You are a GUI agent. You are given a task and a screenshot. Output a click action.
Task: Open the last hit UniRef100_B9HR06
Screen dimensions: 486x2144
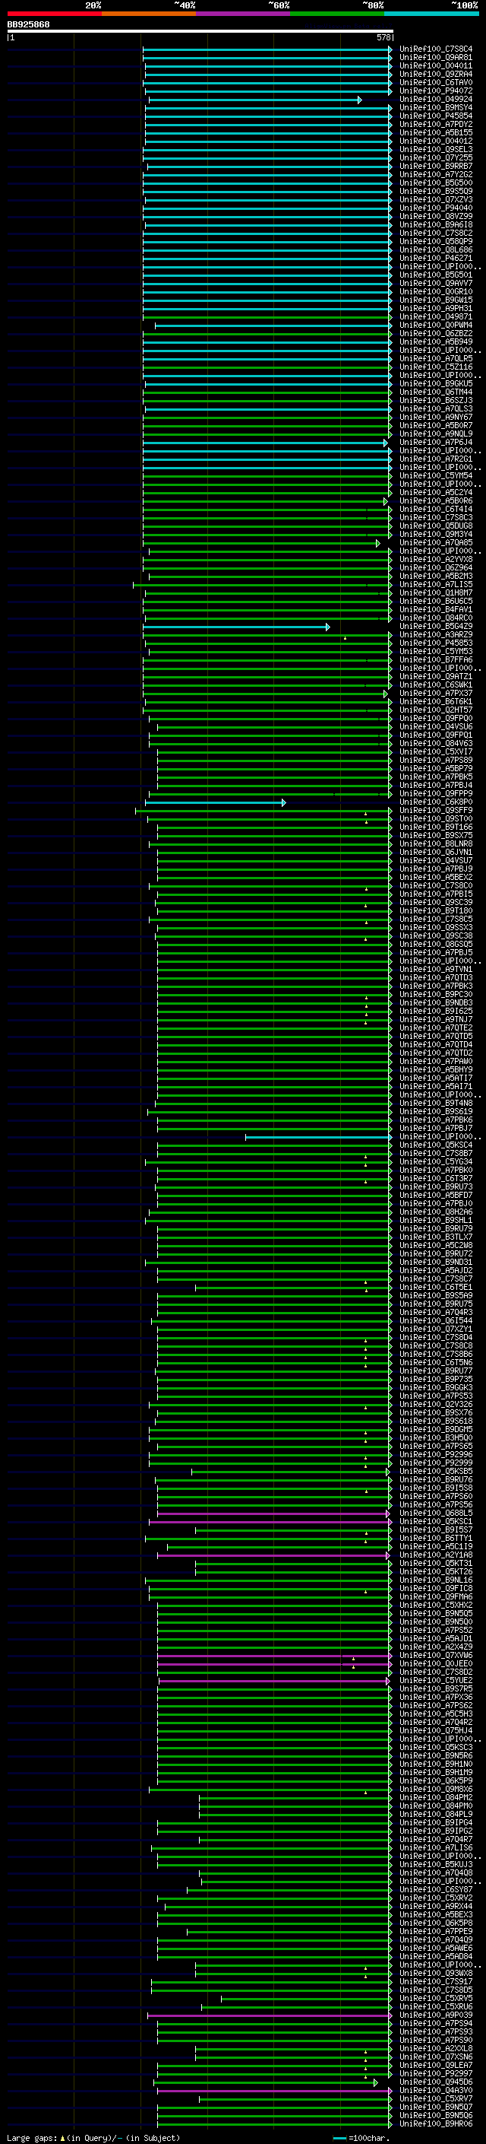click(x=435, y=2124)
